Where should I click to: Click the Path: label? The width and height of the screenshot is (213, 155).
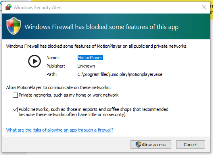[x=52, y=74]
